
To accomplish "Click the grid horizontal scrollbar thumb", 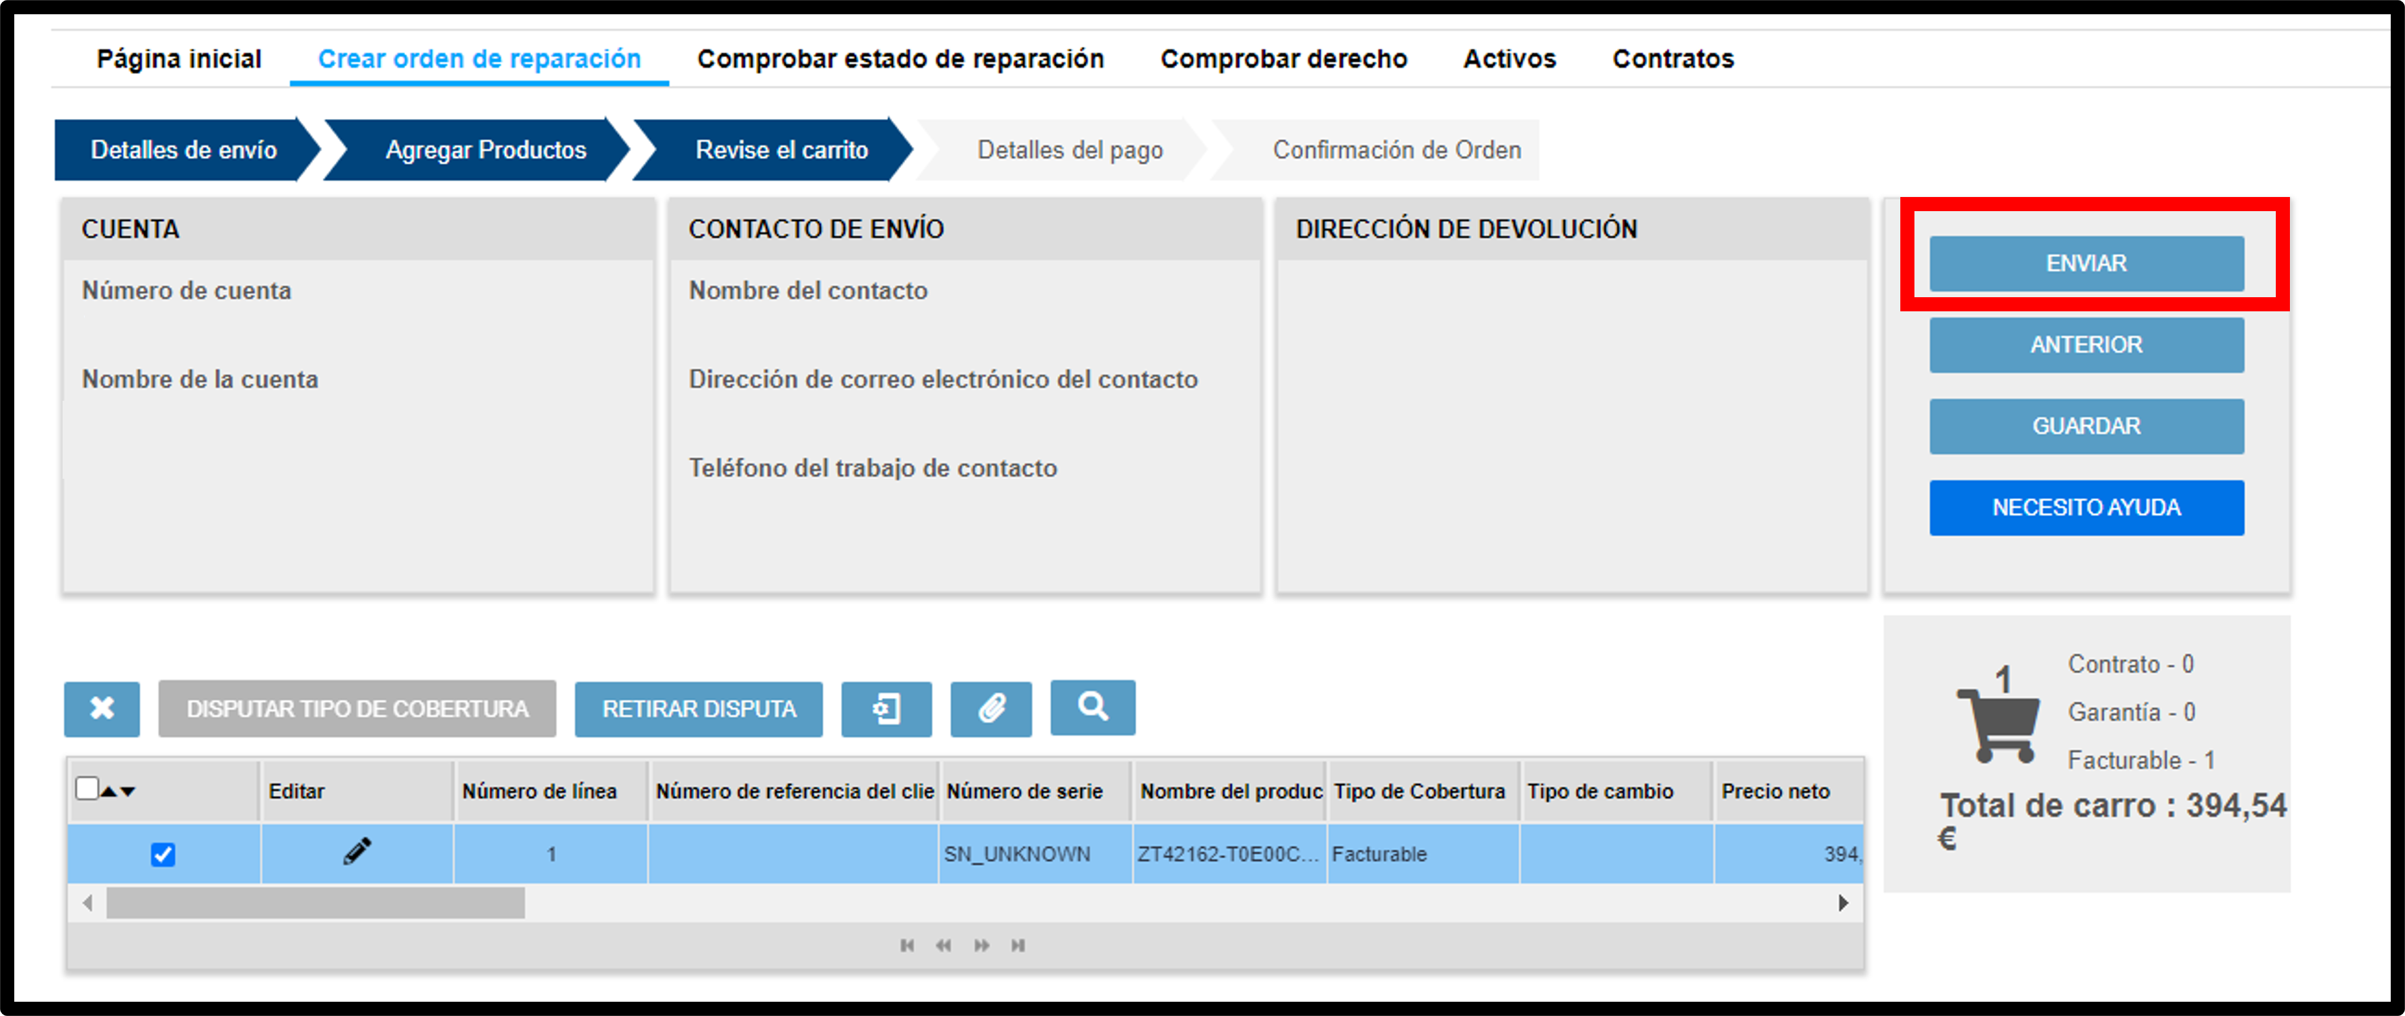I will pyautogui.click(x=316, y=902).
